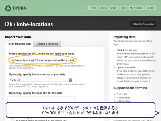The width and height of the screenshot is (161, 121).
Task: Focus the data URL input field
Action: (42, 60)
